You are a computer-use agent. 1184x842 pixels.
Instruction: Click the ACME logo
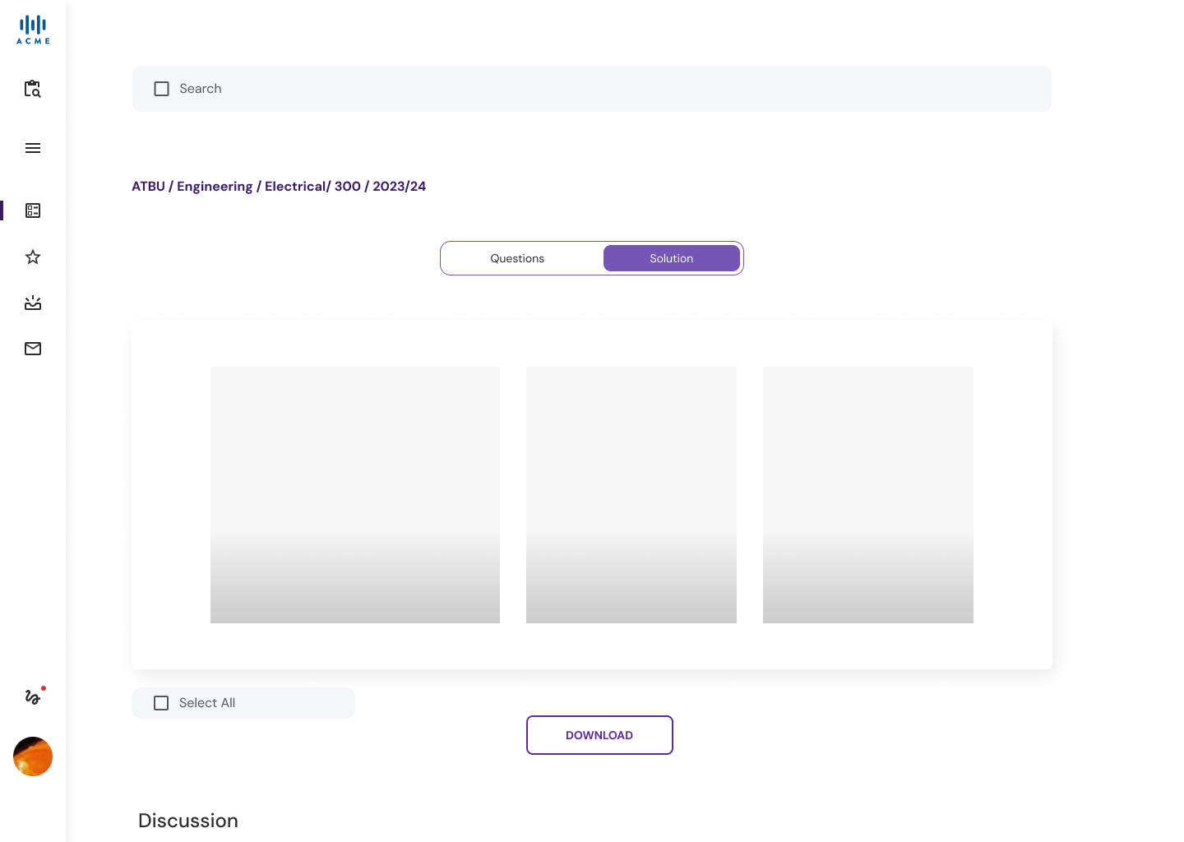point(33,30)
